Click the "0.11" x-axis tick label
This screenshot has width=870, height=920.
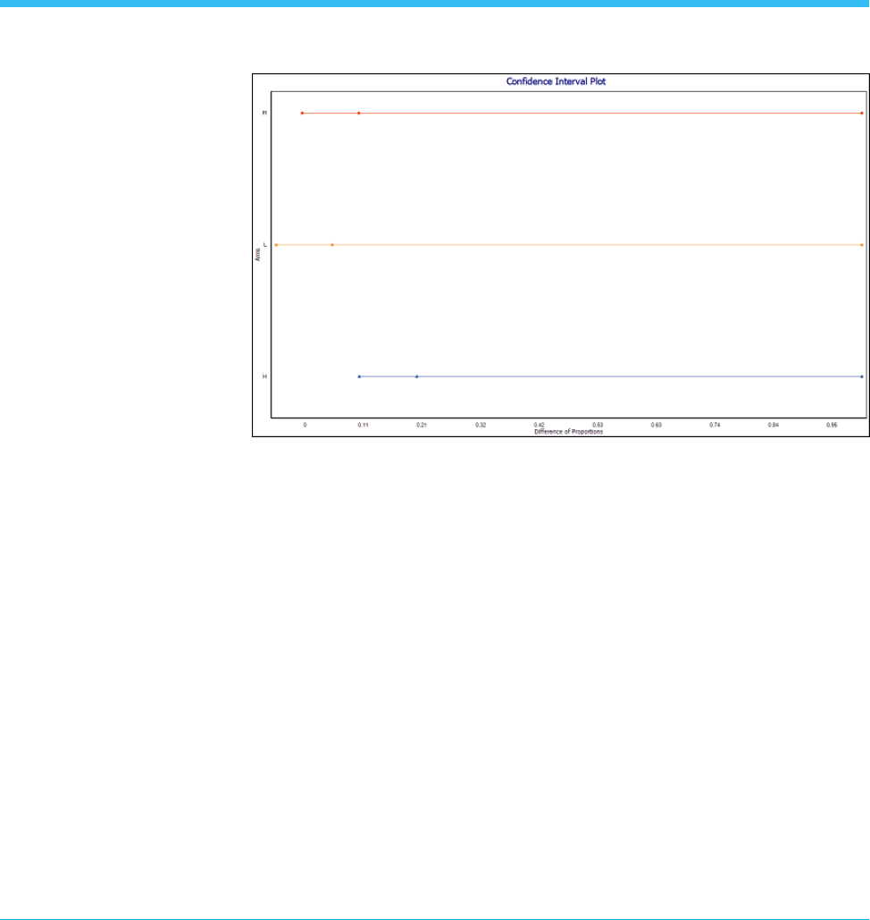click(x=363, y=425)
